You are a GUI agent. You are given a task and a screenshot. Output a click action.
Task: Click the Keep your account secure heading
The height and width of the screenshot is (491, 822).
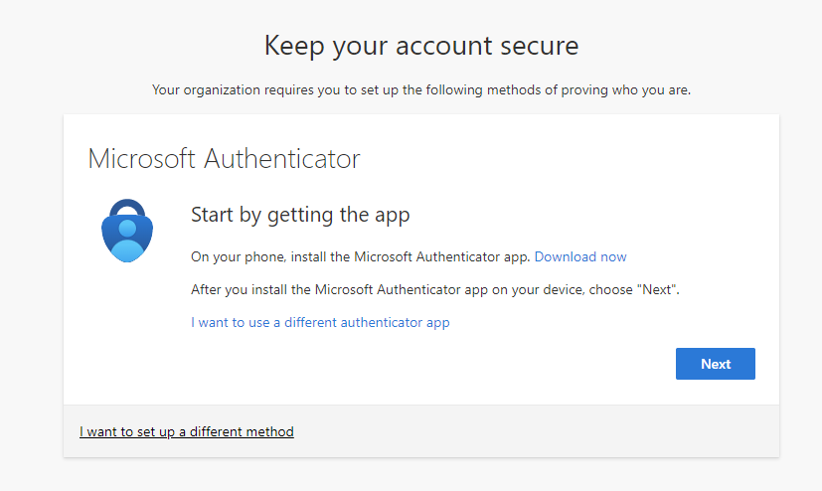pyautogui.click(x=421, y=46)
